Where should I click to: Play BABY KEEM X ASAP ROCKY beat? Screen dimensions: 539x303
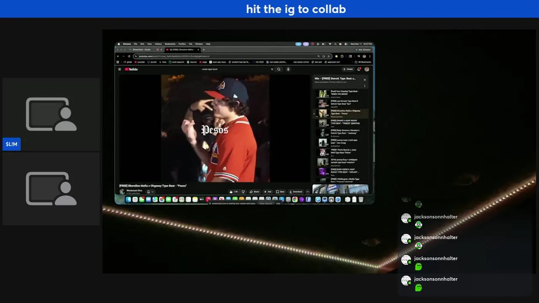(x=340, y=172)
